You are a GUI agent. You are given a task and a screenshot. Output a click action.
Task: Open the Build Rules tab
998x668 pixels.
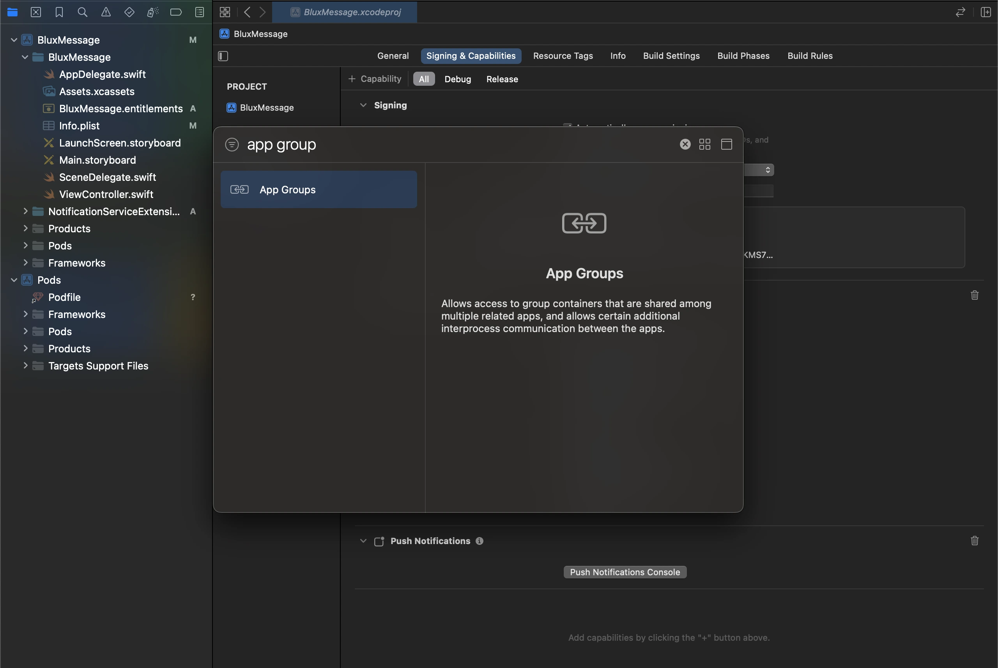click(x=810, y=56)
